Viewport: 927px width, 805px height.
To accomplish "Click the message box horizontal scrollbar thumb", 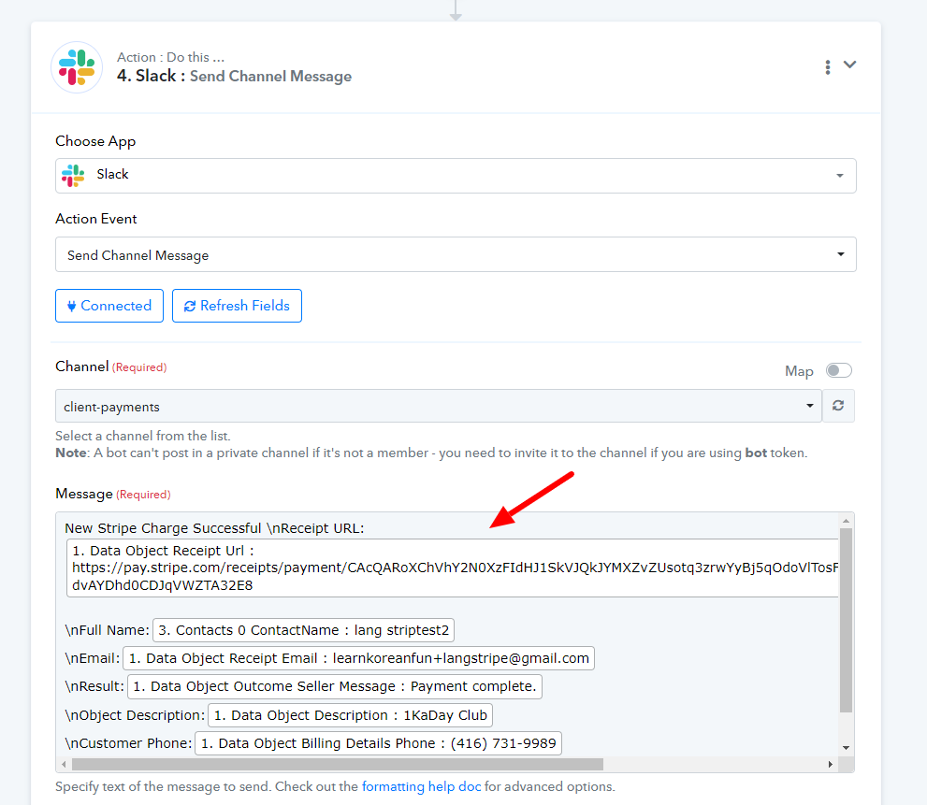I will 338,764.
